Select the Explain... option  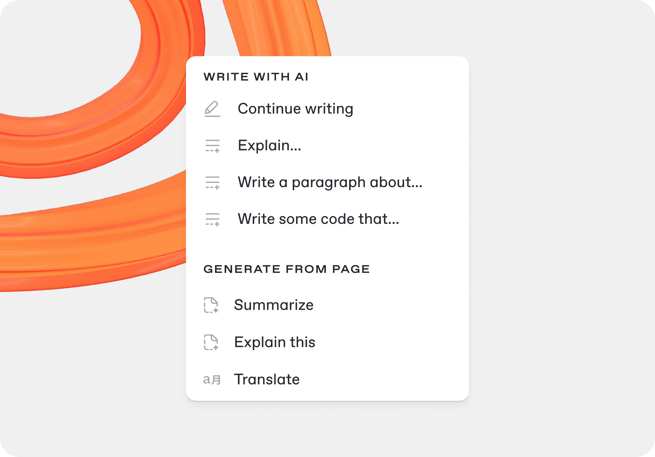coord(269,145)
